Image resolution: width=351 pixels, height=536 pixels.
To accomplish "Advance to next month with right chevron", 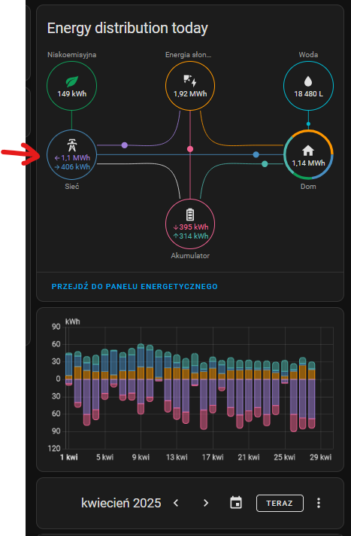I will point(205,503).
